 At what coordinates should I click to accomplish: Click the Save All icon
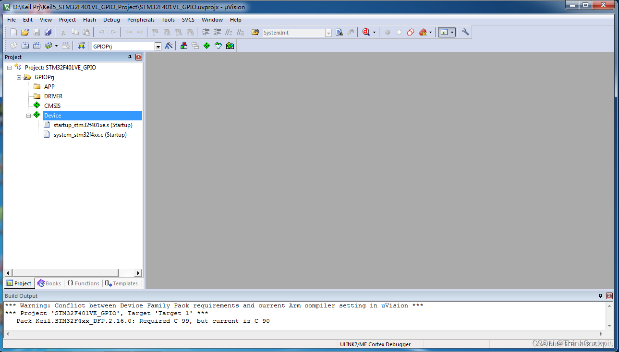point(48,32)
